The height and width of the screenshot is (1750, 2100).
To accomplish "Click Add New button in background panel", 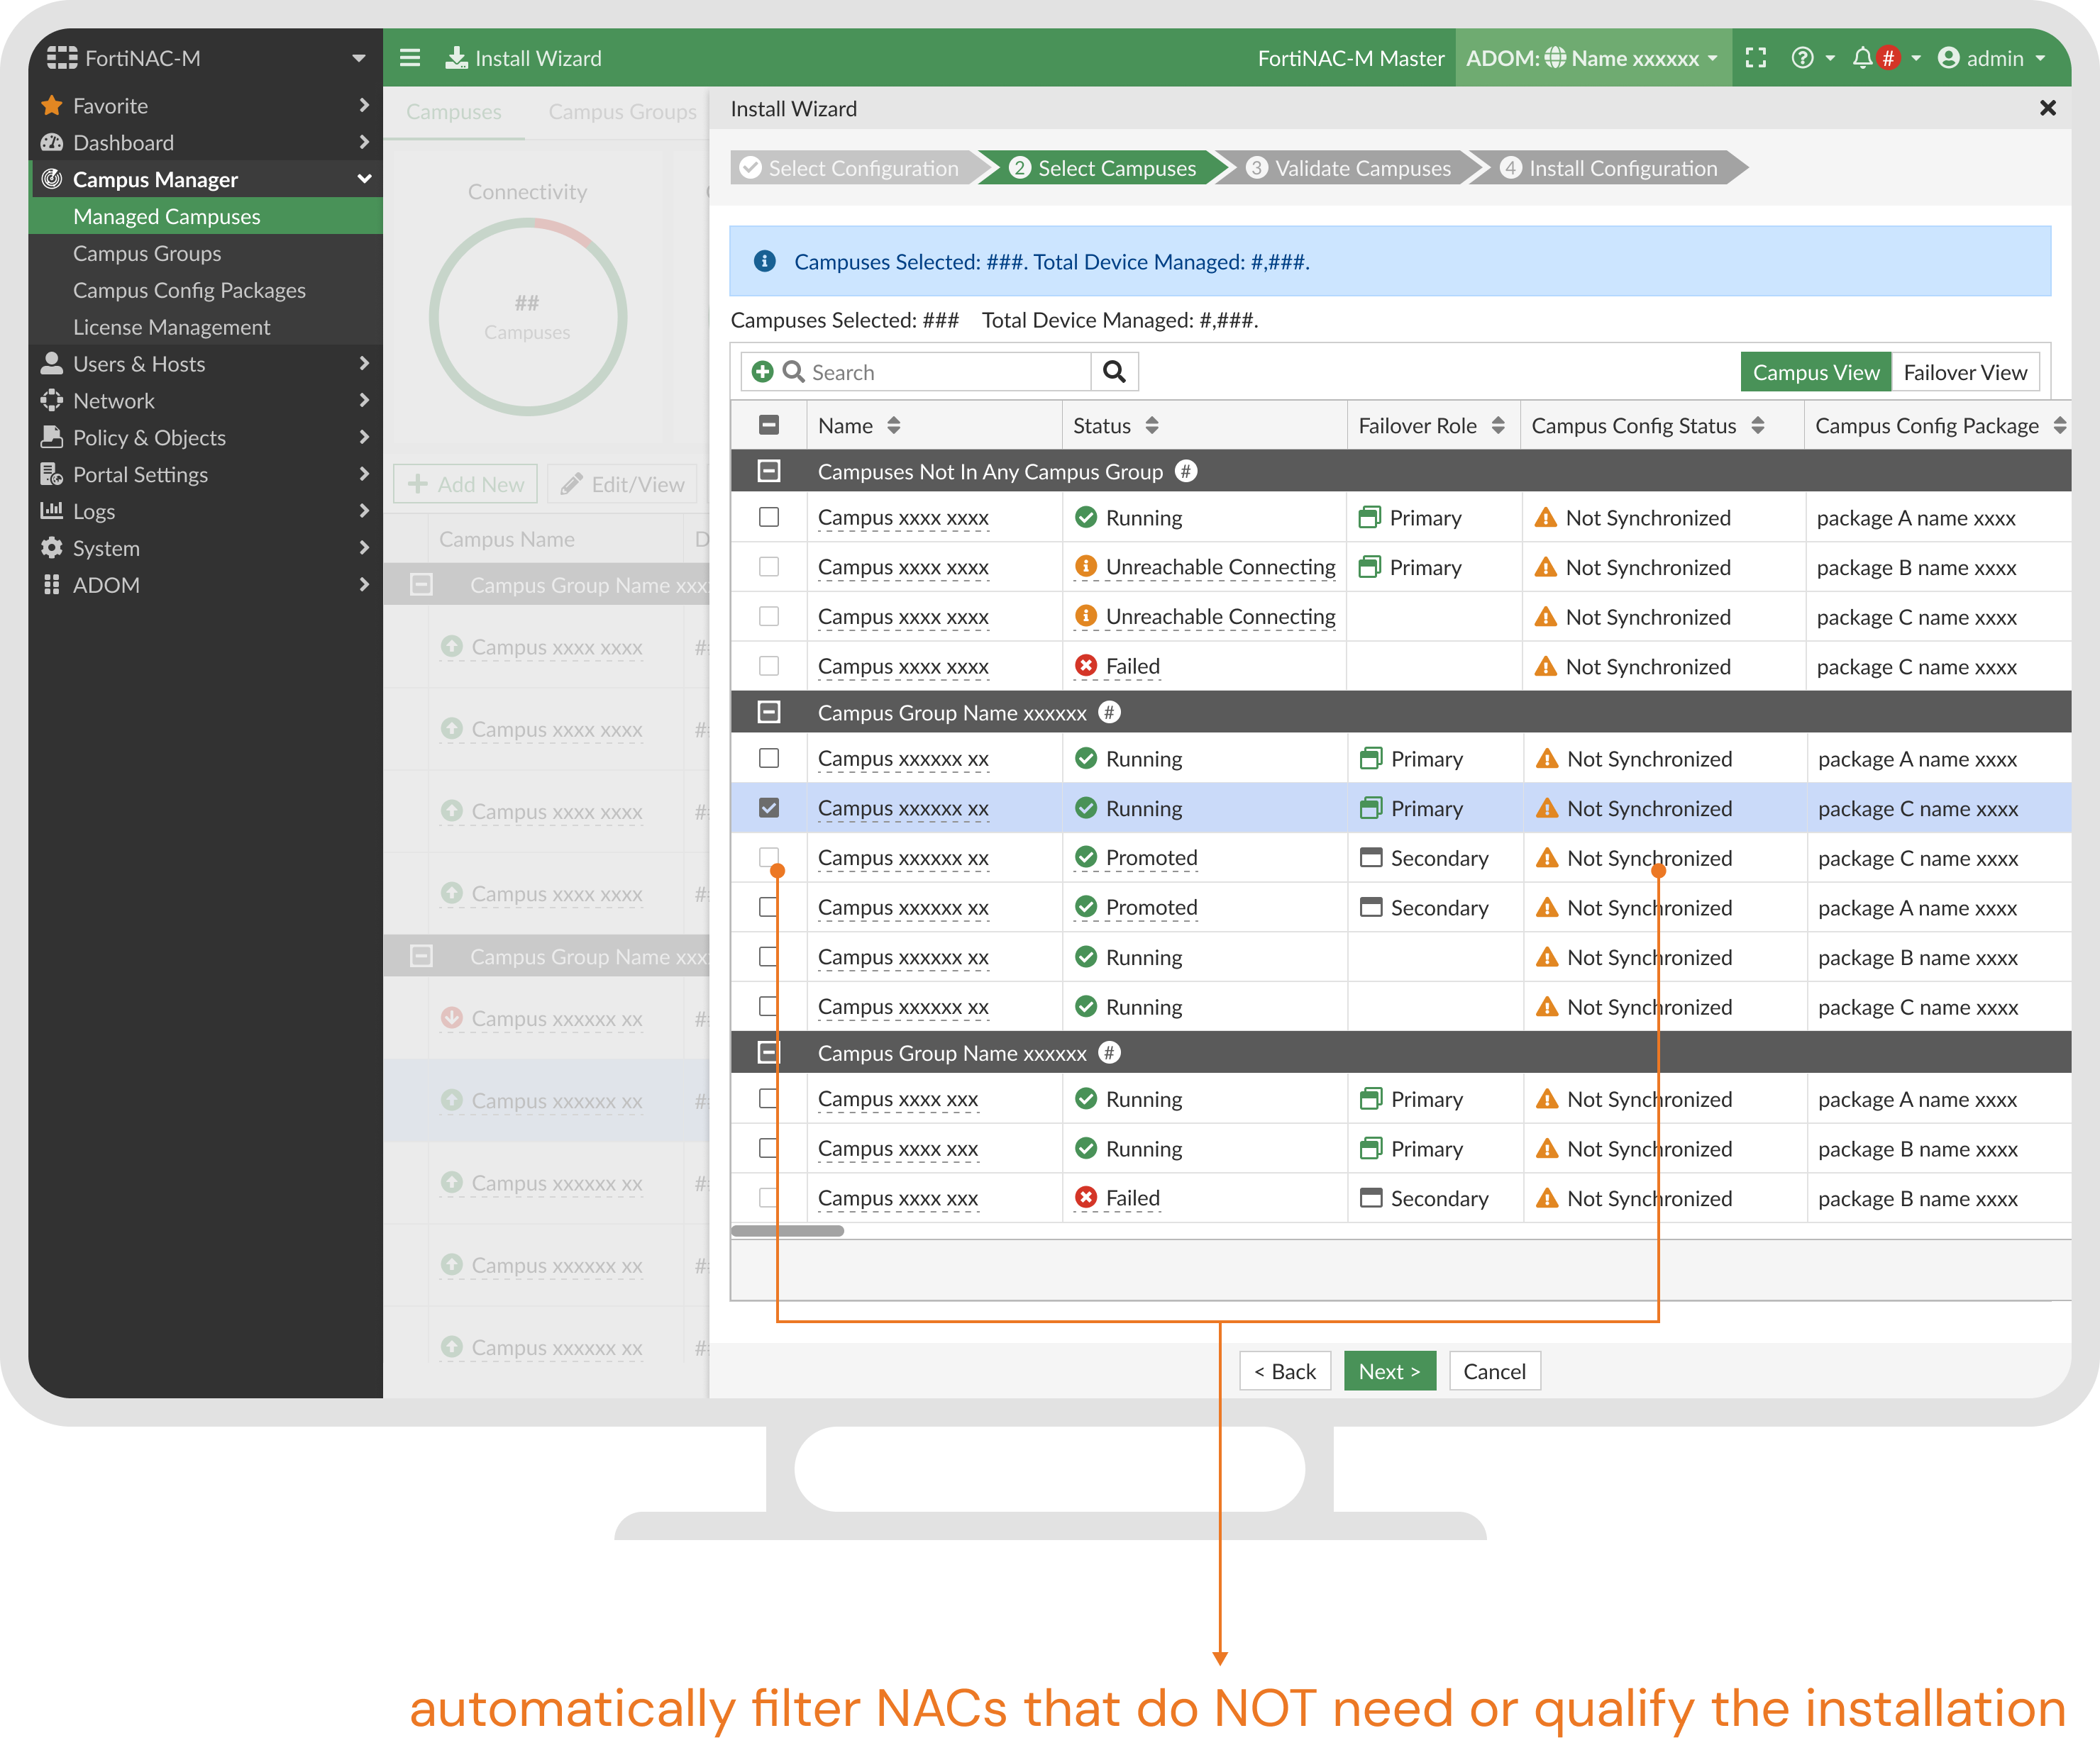I will (x=466, y=484).
